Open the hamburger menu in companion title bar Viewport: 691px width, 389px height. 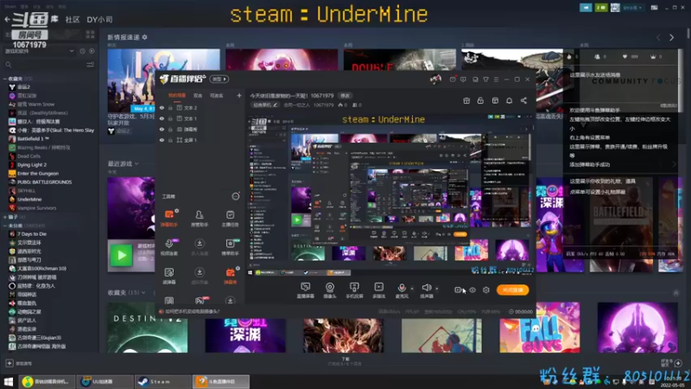[496, 80]
